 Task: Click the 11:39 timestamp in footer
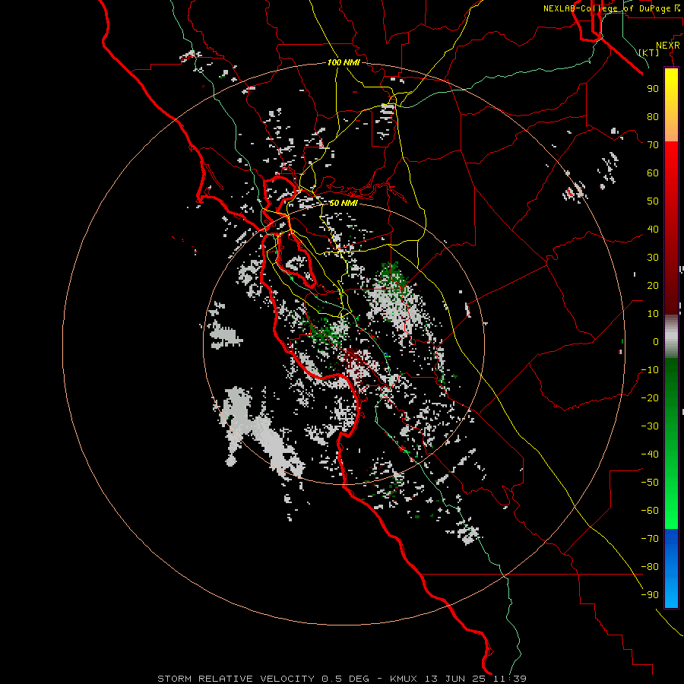click(510, 679)
